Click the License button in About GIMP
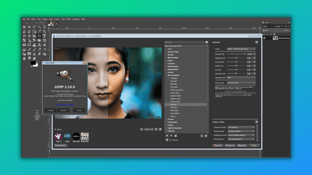Screen dimensions: 312x175 click(x=63, y=110)
